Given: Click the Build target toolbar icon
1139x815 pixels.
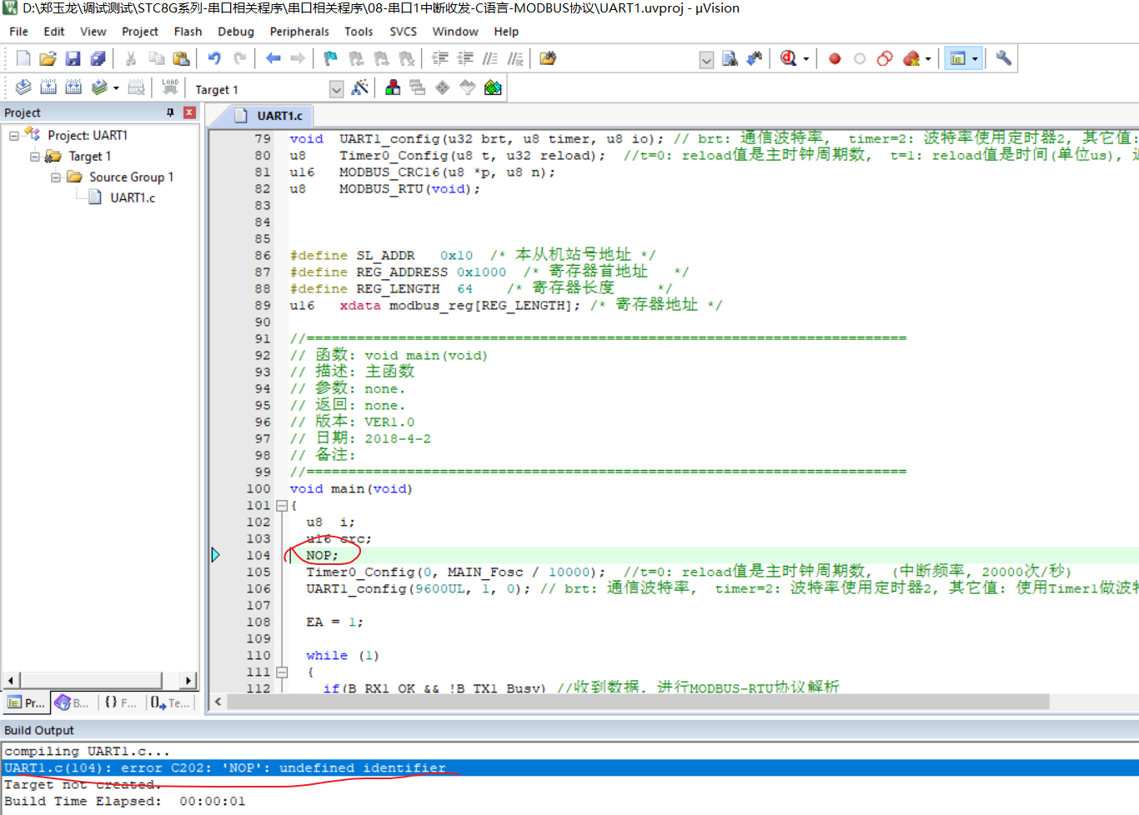Looking at the screenshot, I should (x=48, y=87).
